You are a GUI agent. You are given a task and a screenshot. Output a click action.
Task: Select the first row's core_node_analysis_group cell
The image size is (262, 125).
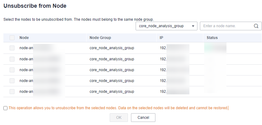click(112, 48)
